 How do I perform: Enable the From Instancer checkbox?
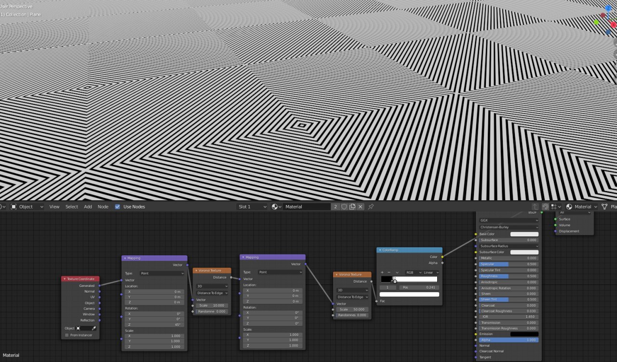pos(67,335)
